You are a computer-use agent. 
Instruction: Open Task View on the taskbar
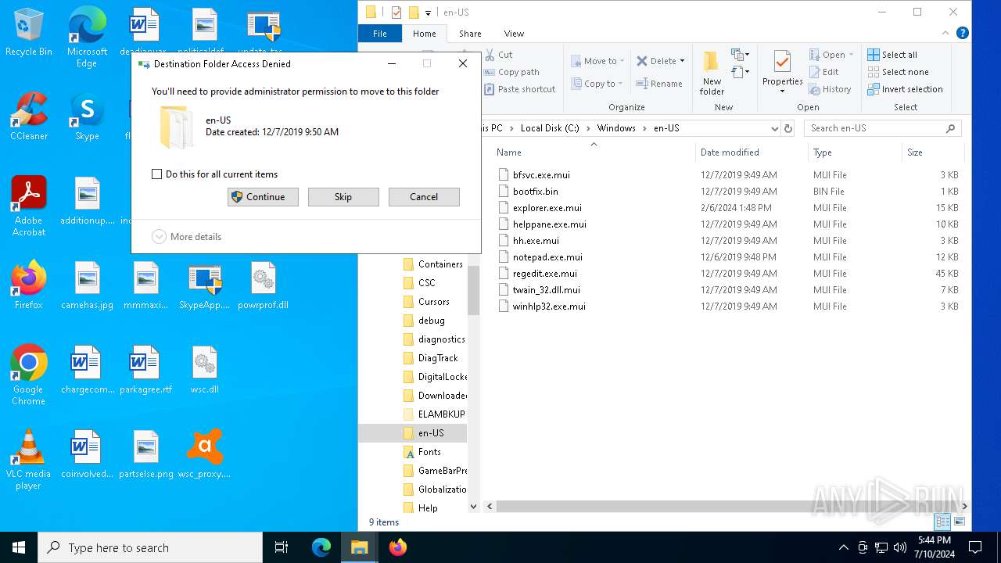coord(282,547)
